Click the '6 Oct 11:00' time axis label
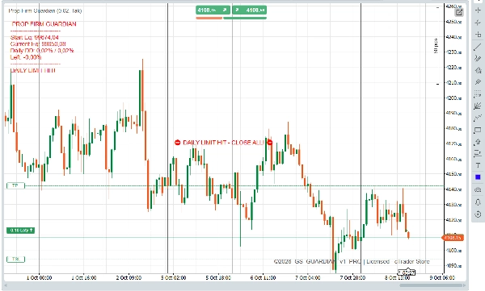Screen dimensions: 485x291 [x=264, y=278]
